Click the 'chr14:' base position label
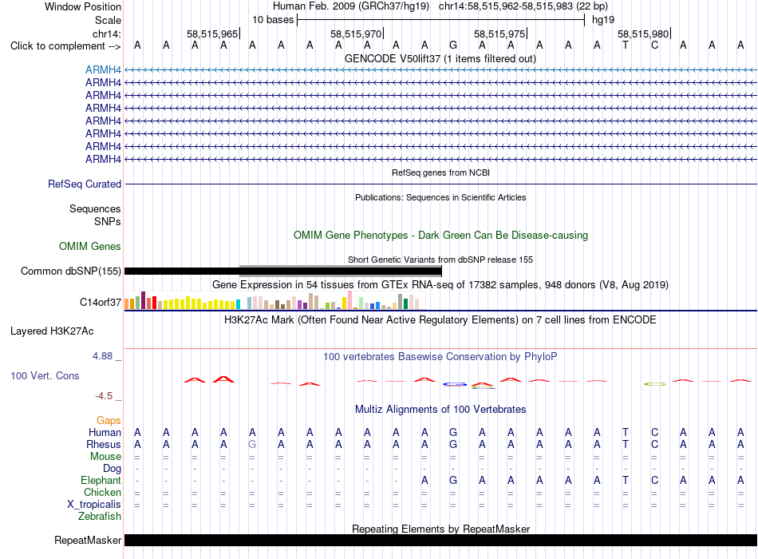The width and height of the screenshot is (758, 559). point(106,34)
